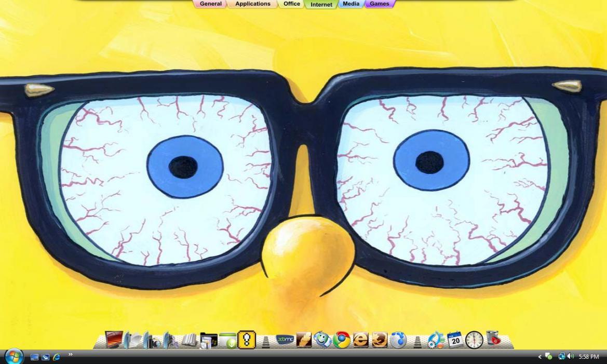Switch to the Media tab
607x364 pixels.
[351, 4]
